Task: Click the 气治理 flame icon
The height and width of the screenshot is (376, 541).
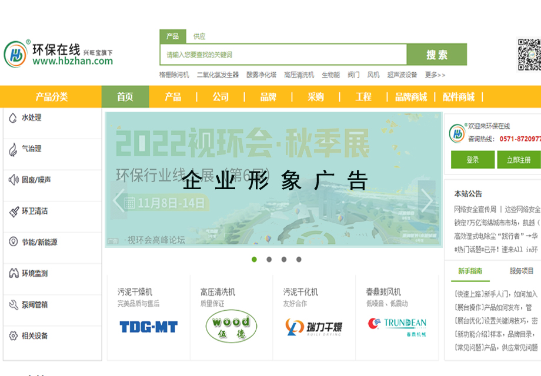Action: coord(13,149)
